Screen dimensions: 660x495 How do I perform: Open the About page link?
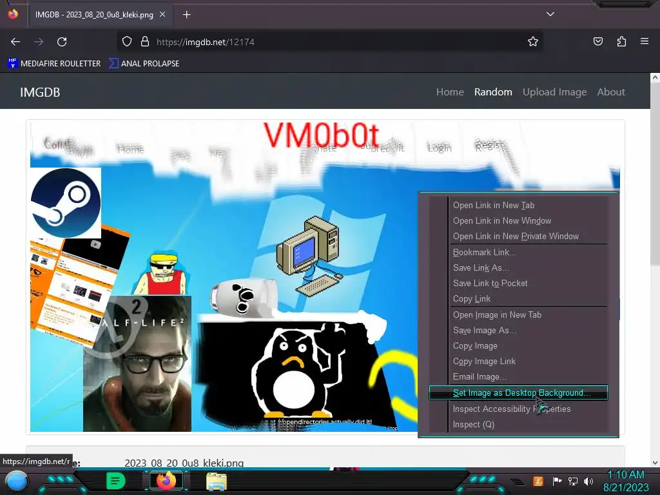[x=611, y=92]
